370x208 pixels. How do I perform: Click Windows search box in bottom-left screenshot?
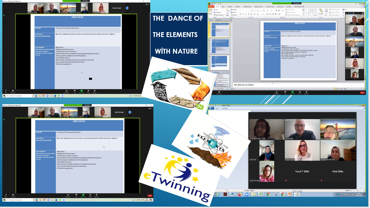20,200
